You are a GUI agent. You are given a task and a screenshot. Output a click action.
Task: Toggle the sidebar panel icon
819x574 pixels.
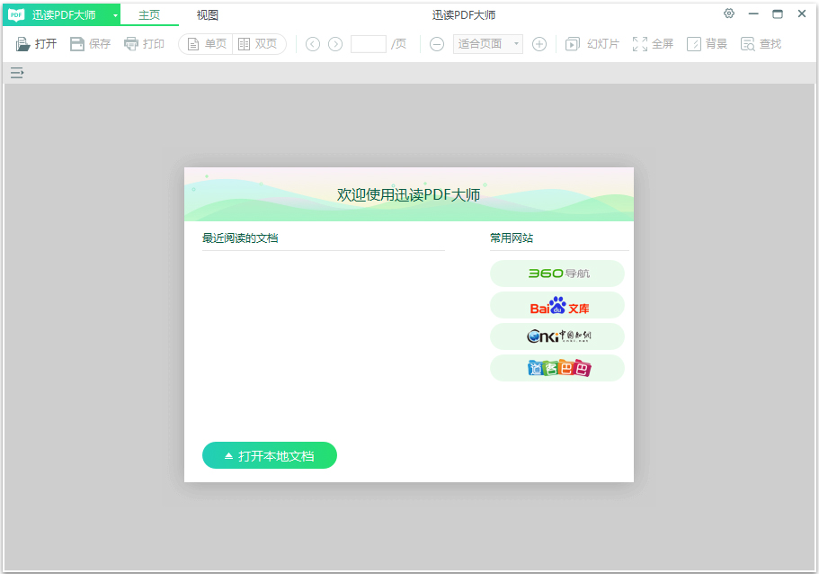(17, 73)
